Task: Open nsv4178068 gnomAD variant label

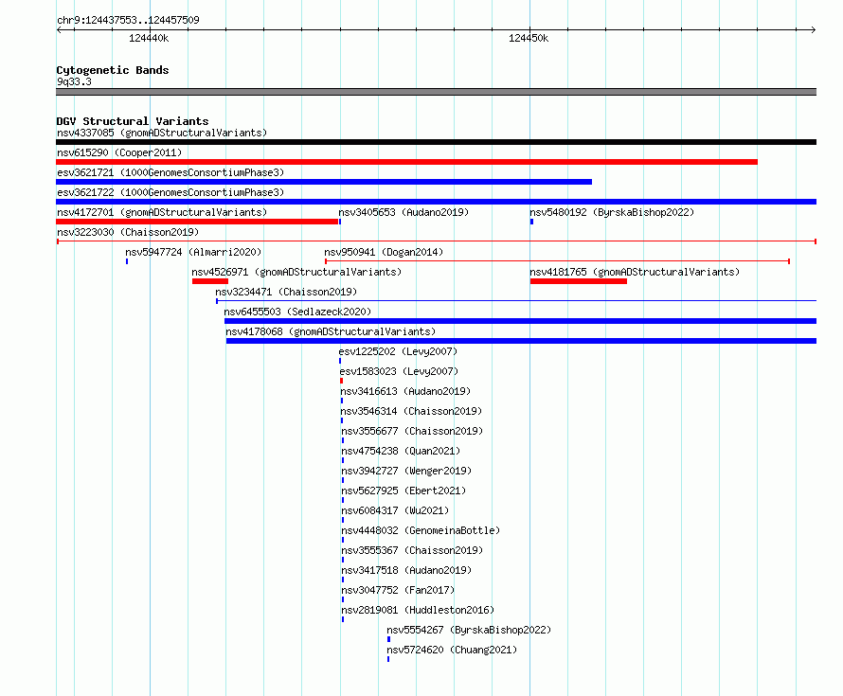Action: click(x=331, y=331)
